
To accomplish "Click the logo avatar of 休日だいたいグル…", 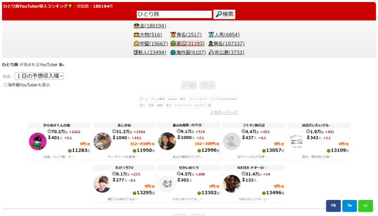I will pos(296,142).
